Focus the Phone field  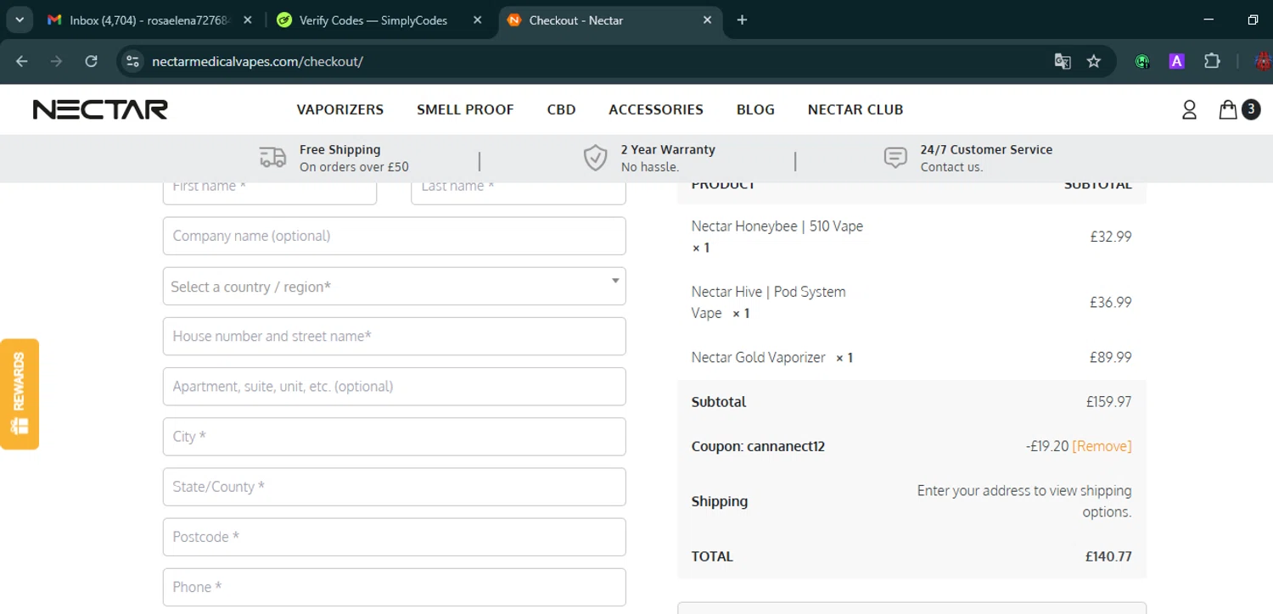pos(395,587)
